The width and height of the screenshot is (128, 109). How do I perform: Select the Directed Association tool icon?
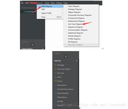pos(55,89)
